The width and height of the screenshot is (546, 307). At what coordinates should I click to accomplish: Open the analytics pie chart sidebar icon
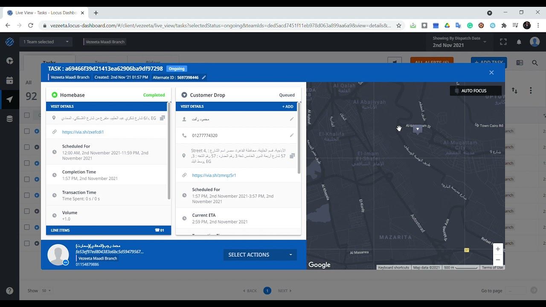9,61
